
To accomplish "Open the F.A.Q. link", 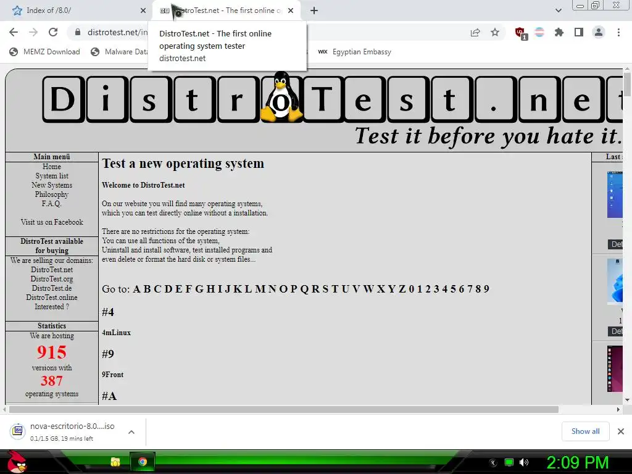I will pos(52,204).
